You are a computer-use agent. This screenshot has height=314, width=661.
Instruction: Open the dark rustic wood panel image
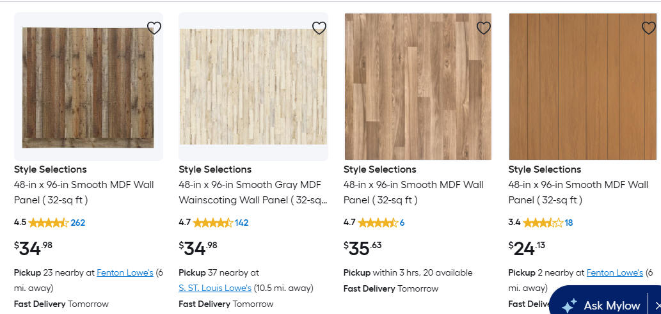tap(88, 87)
